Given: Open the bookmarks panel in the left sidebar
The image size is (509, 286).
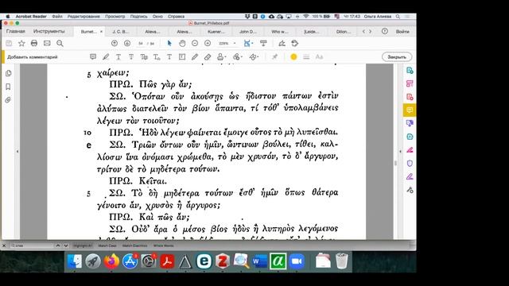Looking at the screenshot, I should (9, 87).
